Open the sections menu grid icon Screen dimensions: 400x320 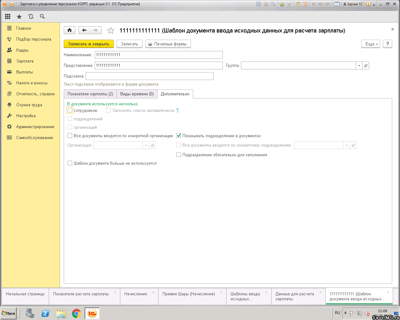[x=8, y=17]
